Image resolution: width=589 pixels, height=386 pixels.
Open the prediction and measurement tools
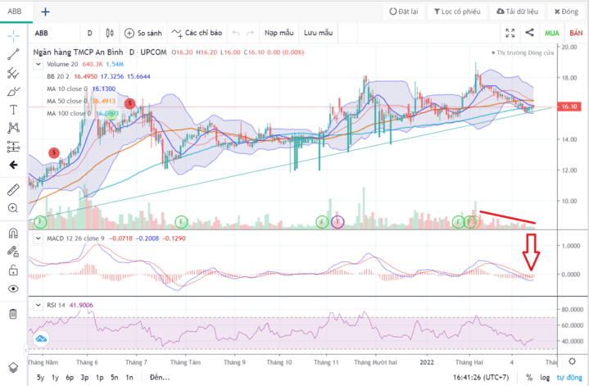pyautogui.click(x=13, y=146)
